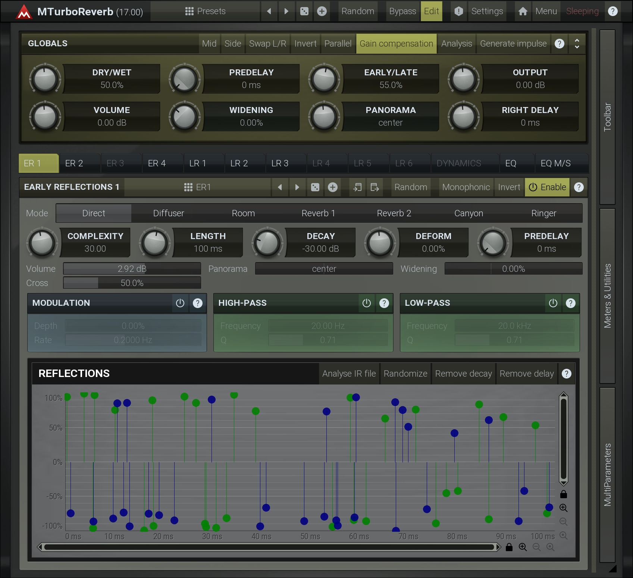This screenshot has height=578, width=633.
Task: Open the main Presets selector
Action: tap(206, 11)
